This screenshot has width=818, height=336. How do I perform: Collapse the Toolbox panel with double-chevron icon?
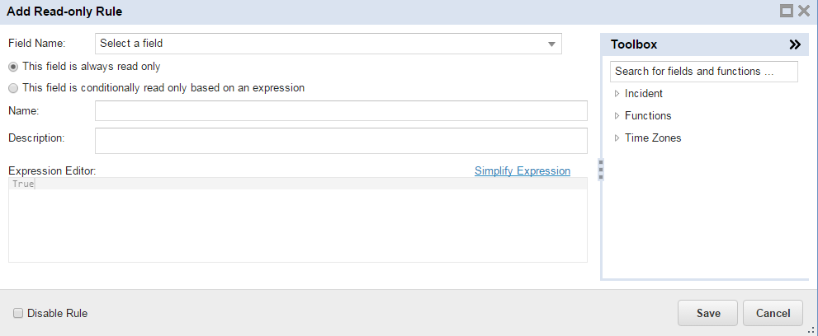click(x=794, y=44)
